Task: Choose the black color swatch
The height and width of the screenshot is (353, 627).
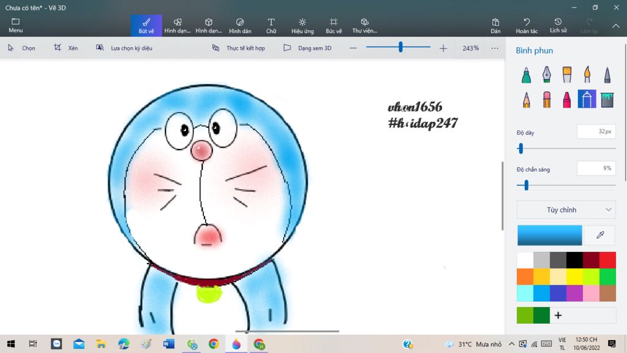Action: tap(574, 260)
